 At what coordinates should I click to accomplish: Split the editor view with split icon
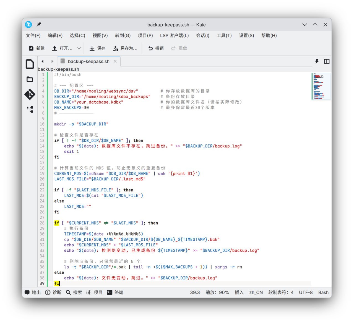(x=327, y=61)
